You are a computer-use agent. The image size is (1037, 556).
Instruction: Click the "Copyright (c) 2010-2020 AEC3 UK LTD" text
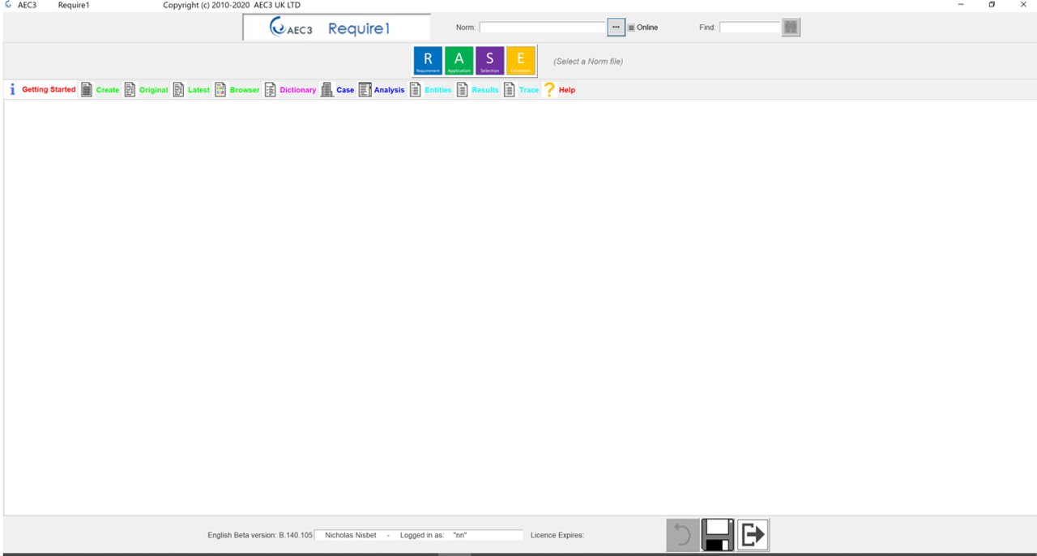pyautogui.click(x=232, y=5)
